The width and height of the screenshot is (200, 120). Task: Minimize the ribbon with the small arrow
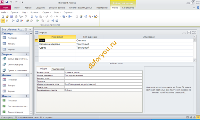pyautogui.click(x=194, y=8)
